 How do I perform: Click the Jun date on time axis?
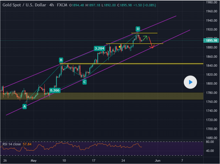[x=158, y=160]
